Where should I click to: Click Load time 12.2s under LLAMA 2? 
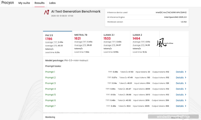coord(140,52)
